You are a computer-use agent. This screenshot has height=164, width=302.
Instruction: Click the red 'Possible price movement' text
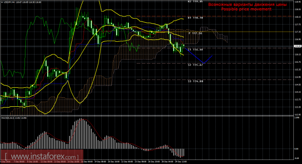click(246, 9)
